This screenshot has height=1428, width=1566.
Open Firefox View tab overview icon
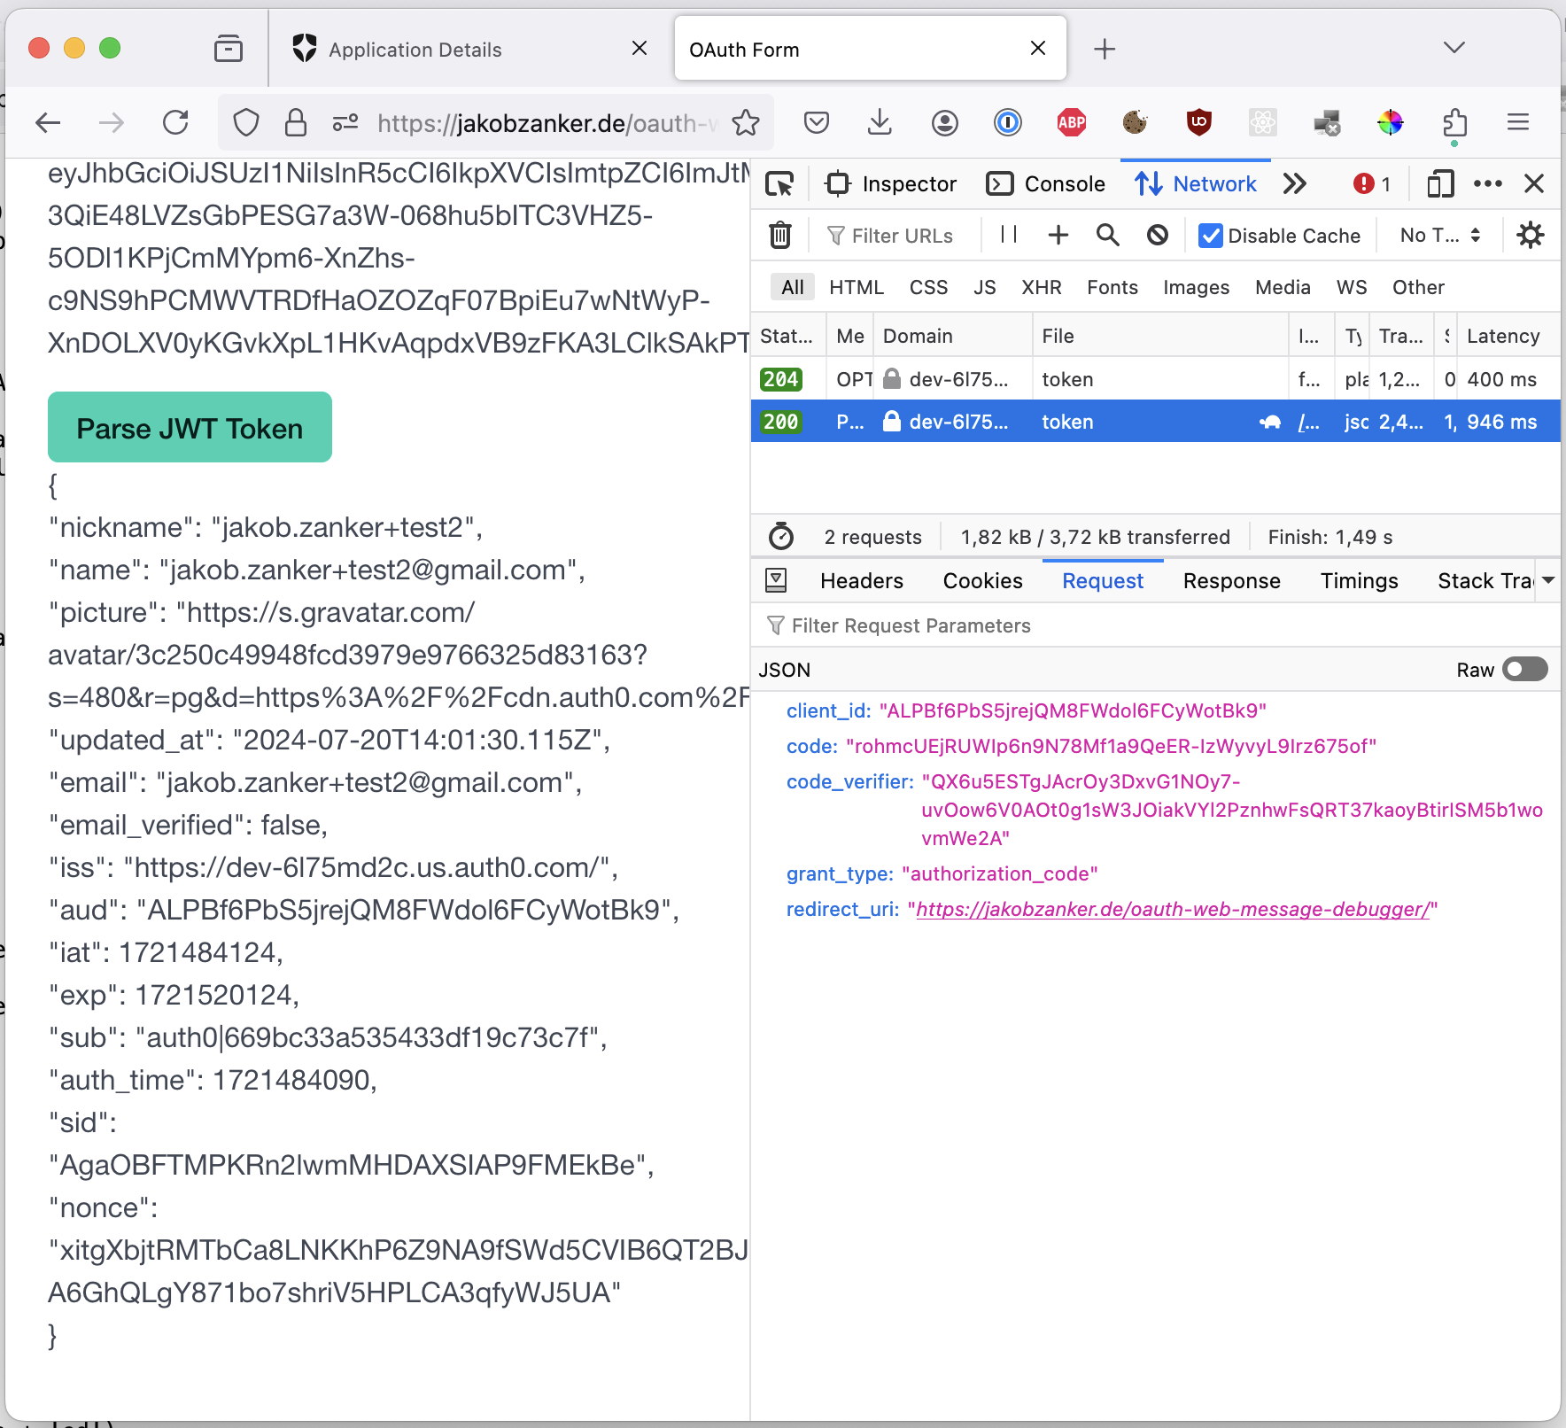click(229, 48)
